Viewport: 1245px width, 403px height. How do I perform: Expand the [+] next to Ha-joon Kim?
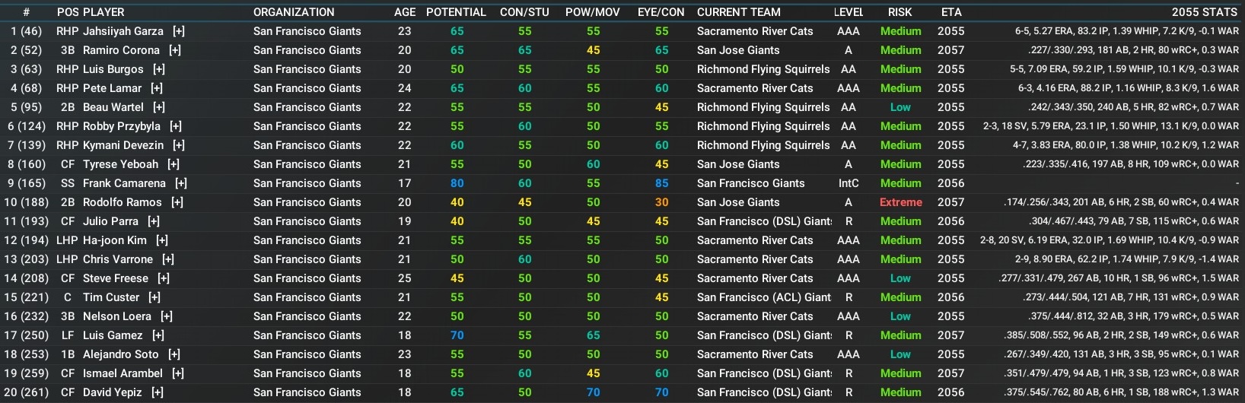[x=162, y=240]
